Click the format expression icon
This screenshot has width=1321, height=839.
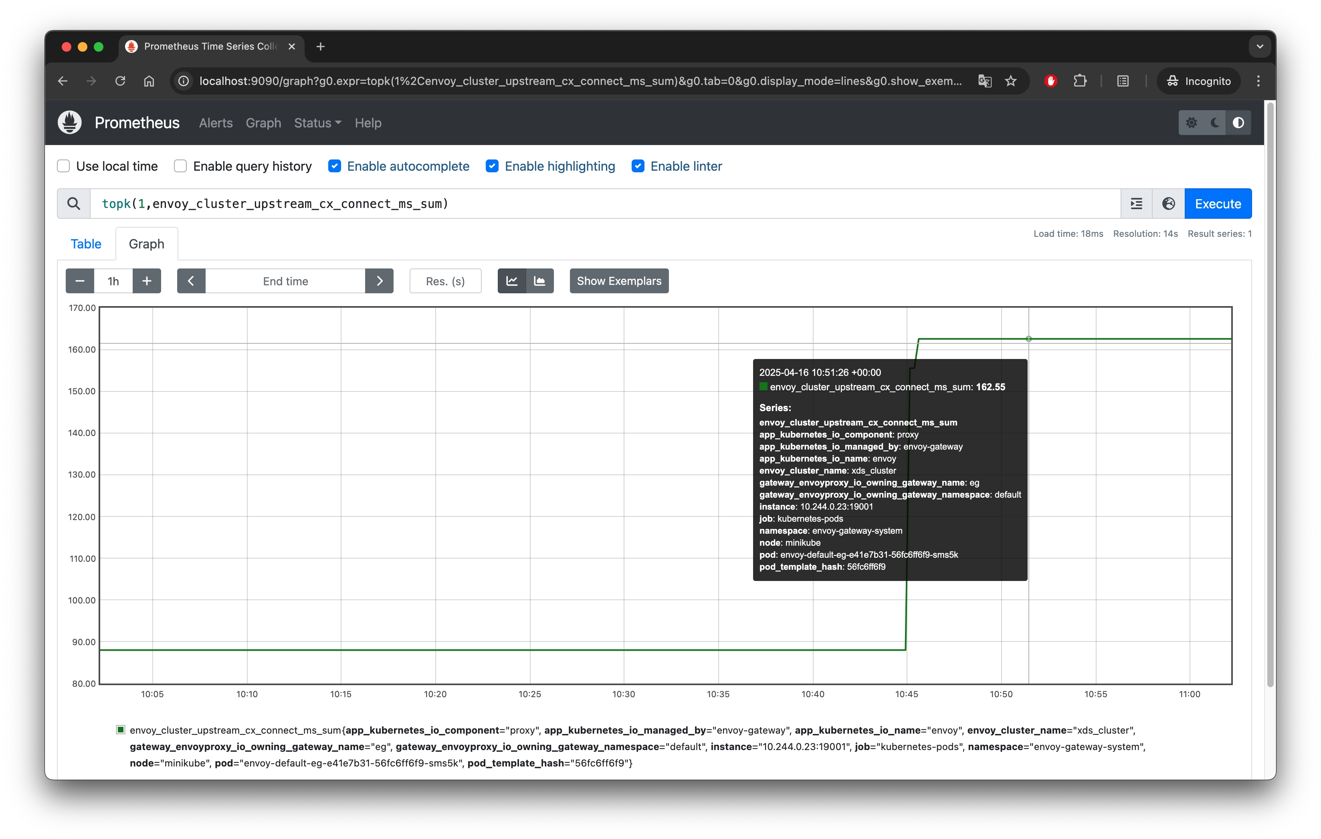pos(1136,204)
